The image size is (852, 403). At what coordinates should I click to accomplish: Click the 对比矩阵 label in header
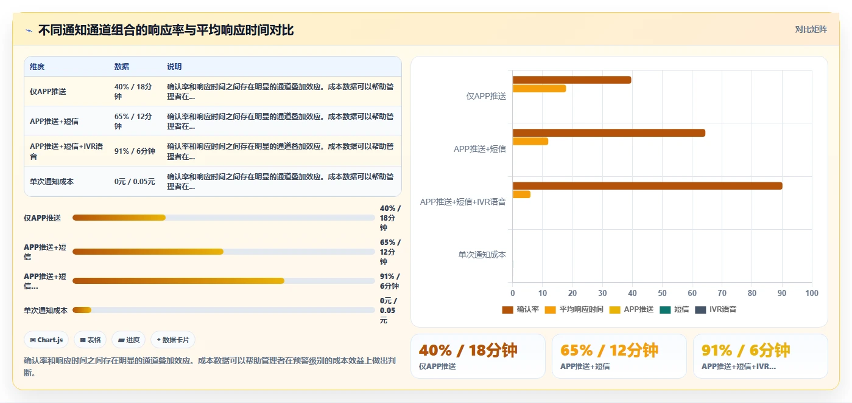811,29
